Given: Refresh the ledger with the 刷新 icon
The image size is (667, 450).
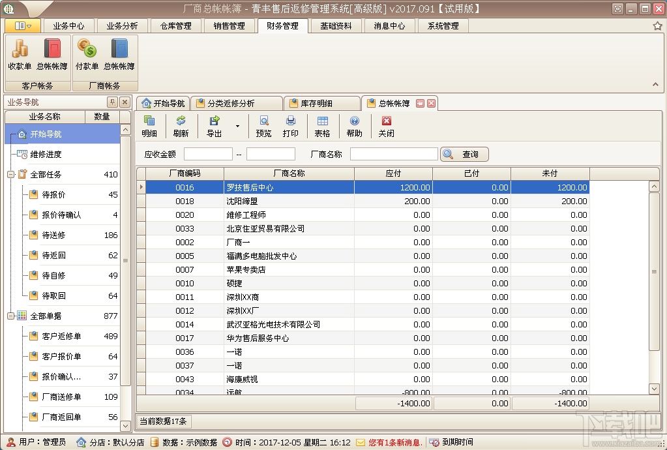Looking at the screenshot, I should pos(181,125).
